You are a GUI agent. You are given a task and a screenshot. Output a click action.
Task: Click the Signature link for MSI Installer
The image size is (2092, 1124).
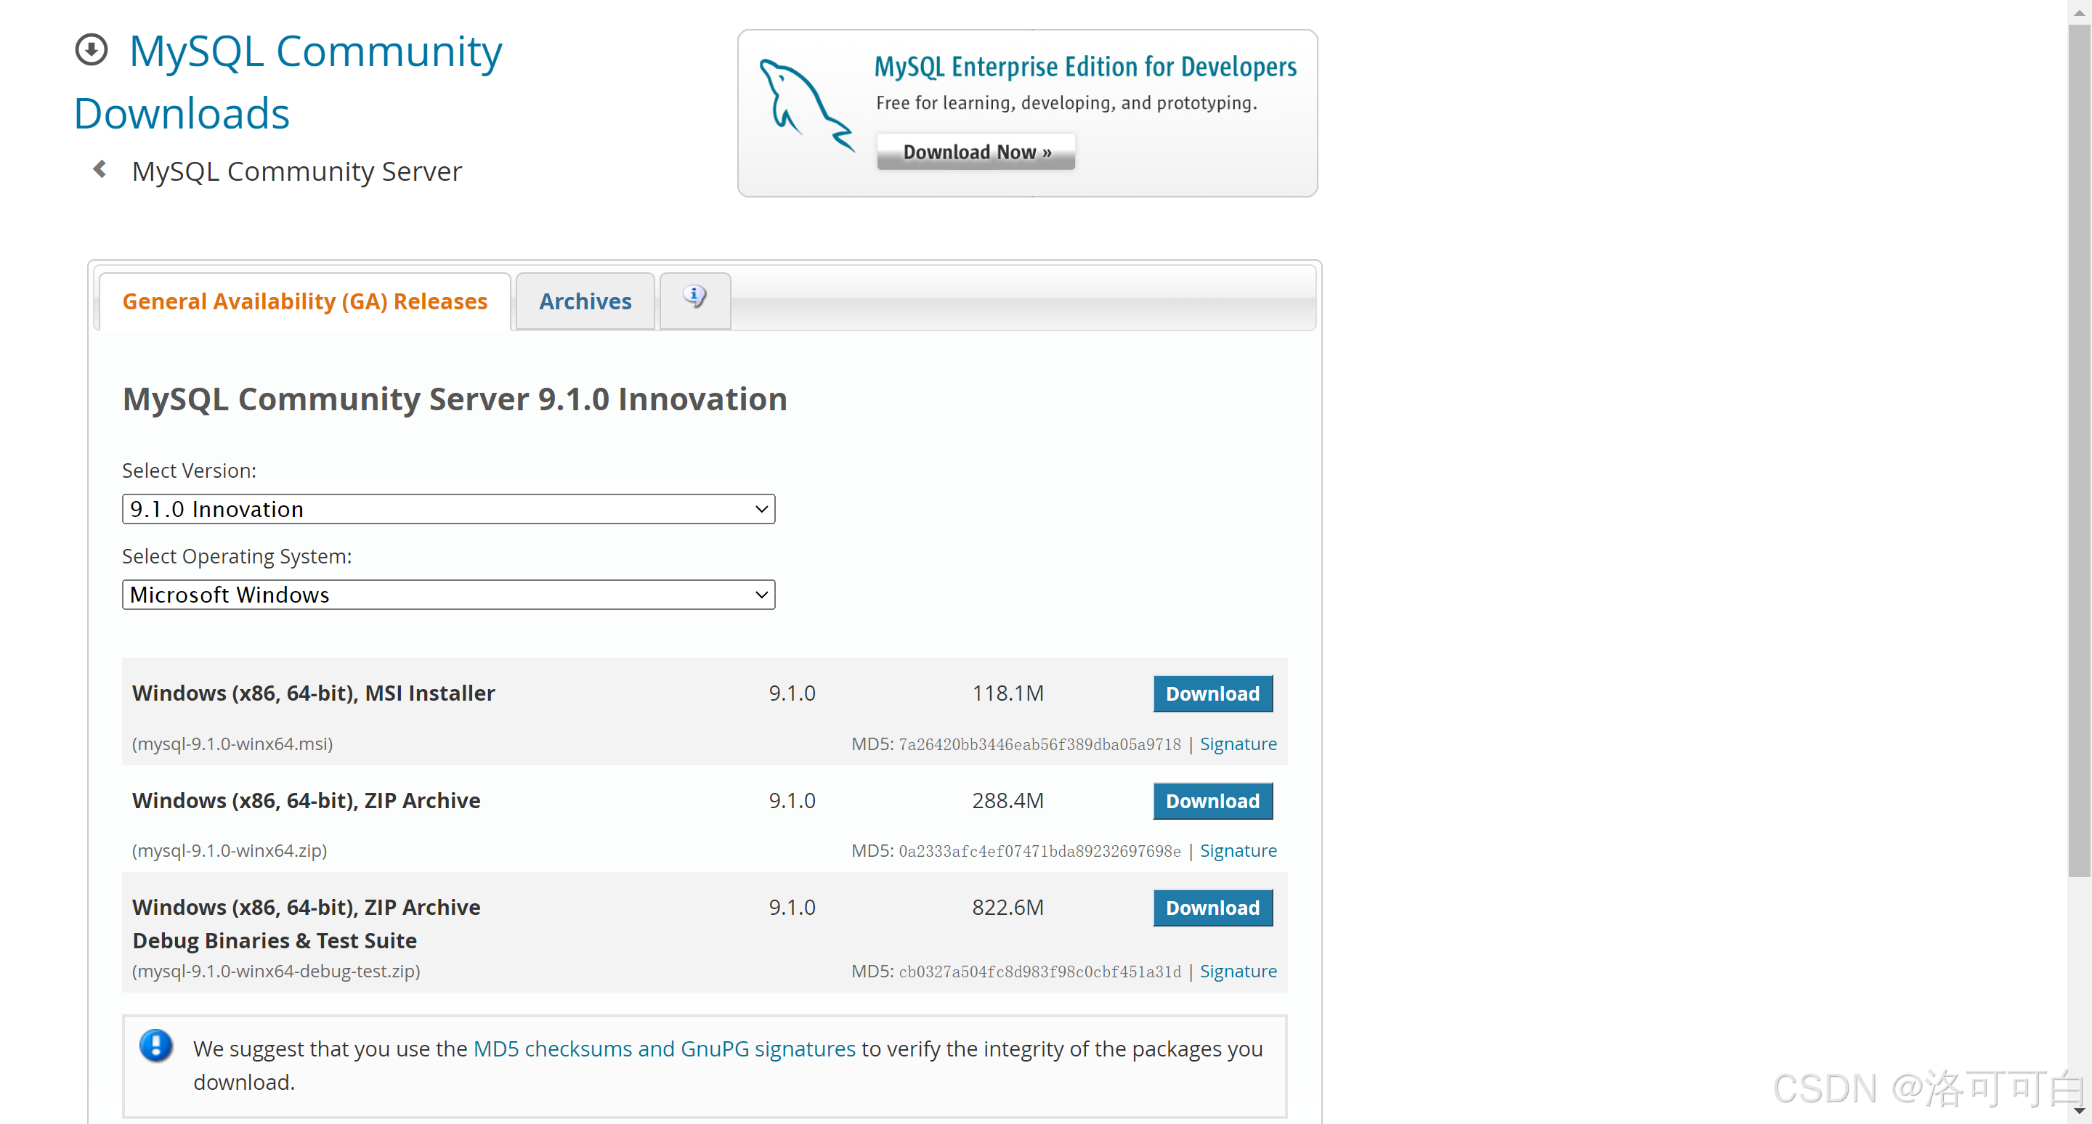pos(1238,744)
